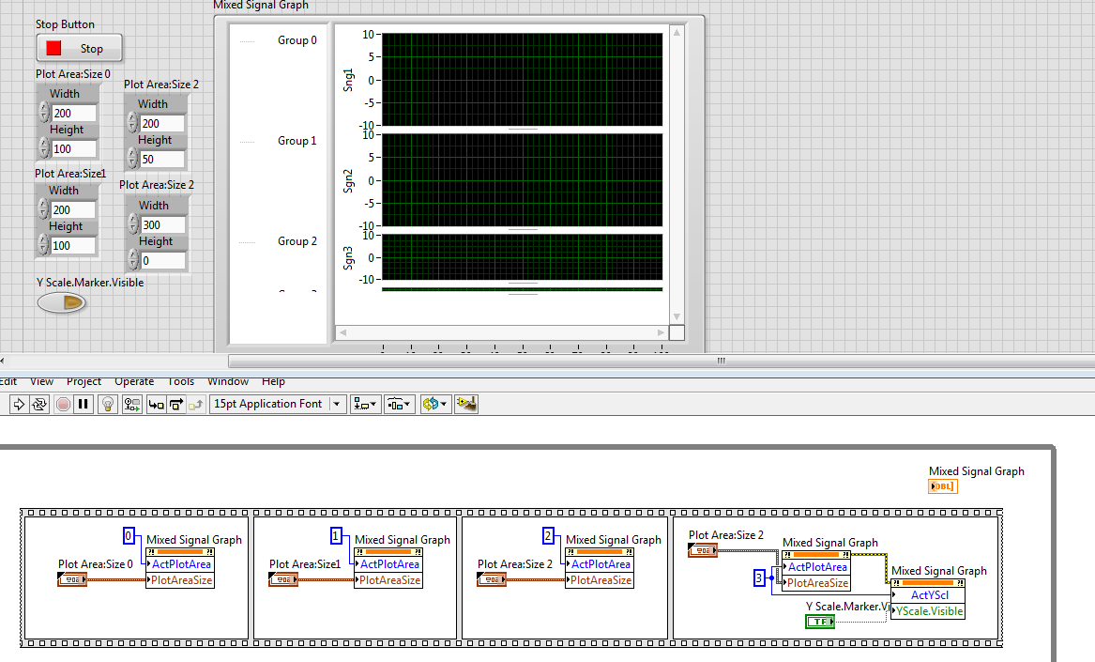The height and width of the screenshot is (662, 1095).
Task: Start Run Continuously from the toolbar
Action: [39, 404]
